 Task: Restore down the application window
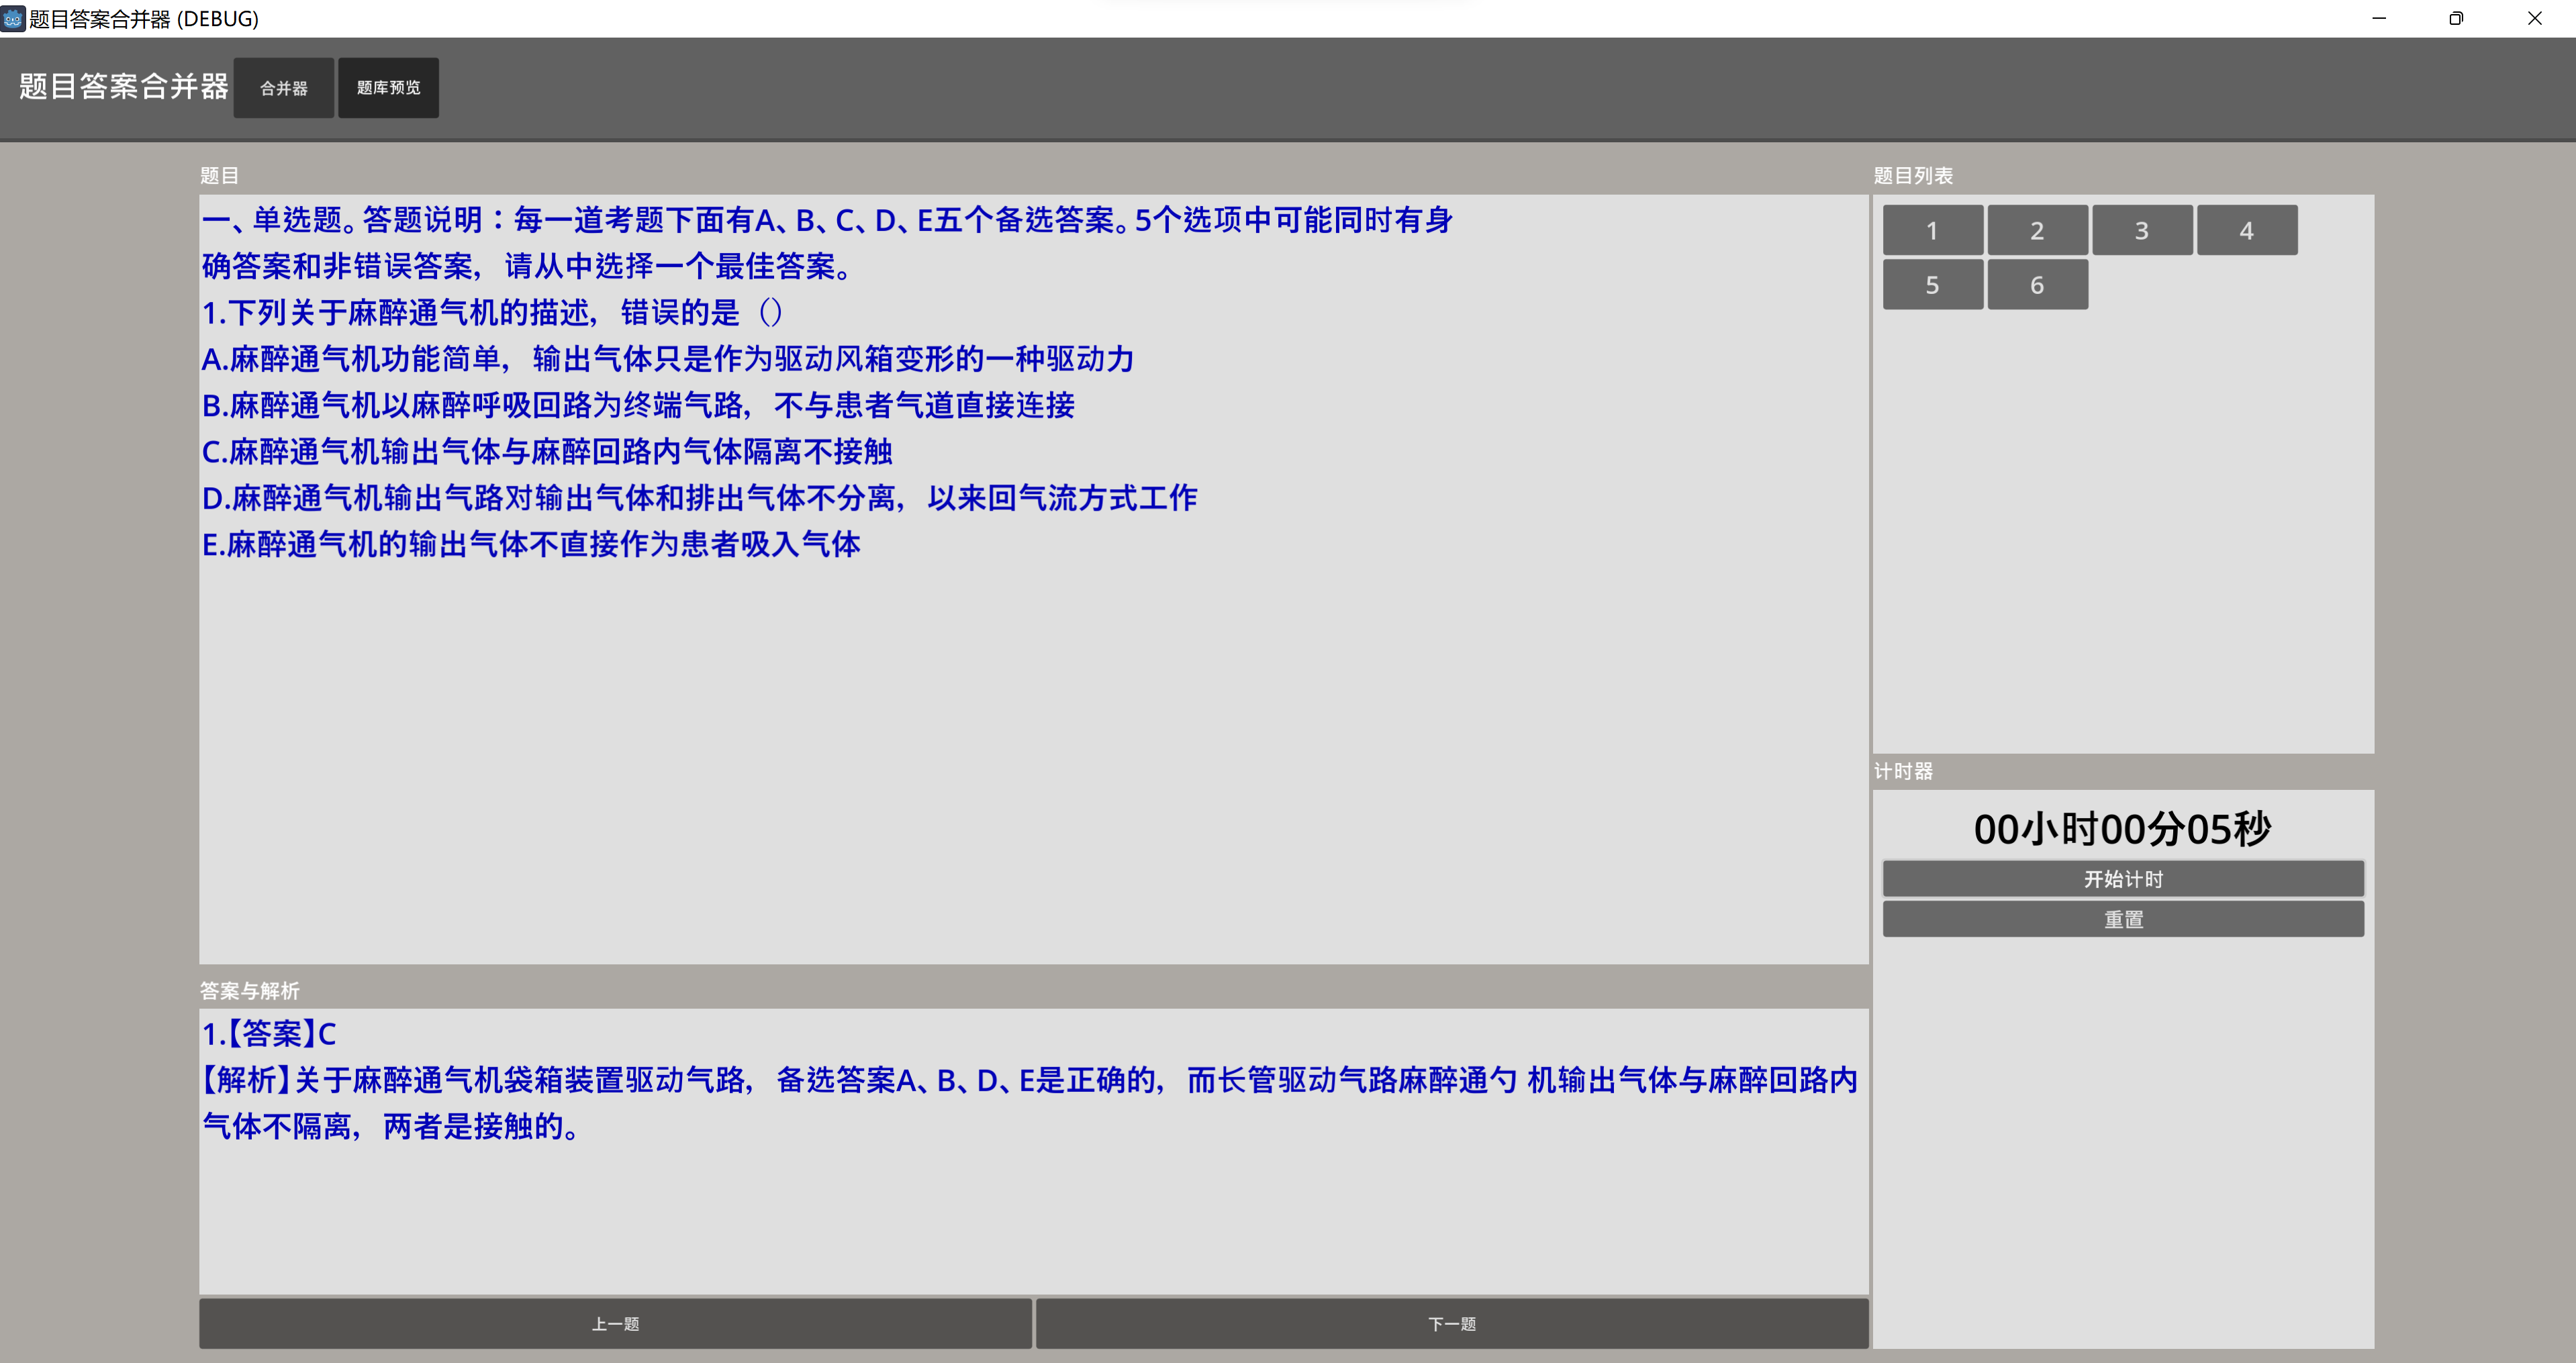(2456, 18)
